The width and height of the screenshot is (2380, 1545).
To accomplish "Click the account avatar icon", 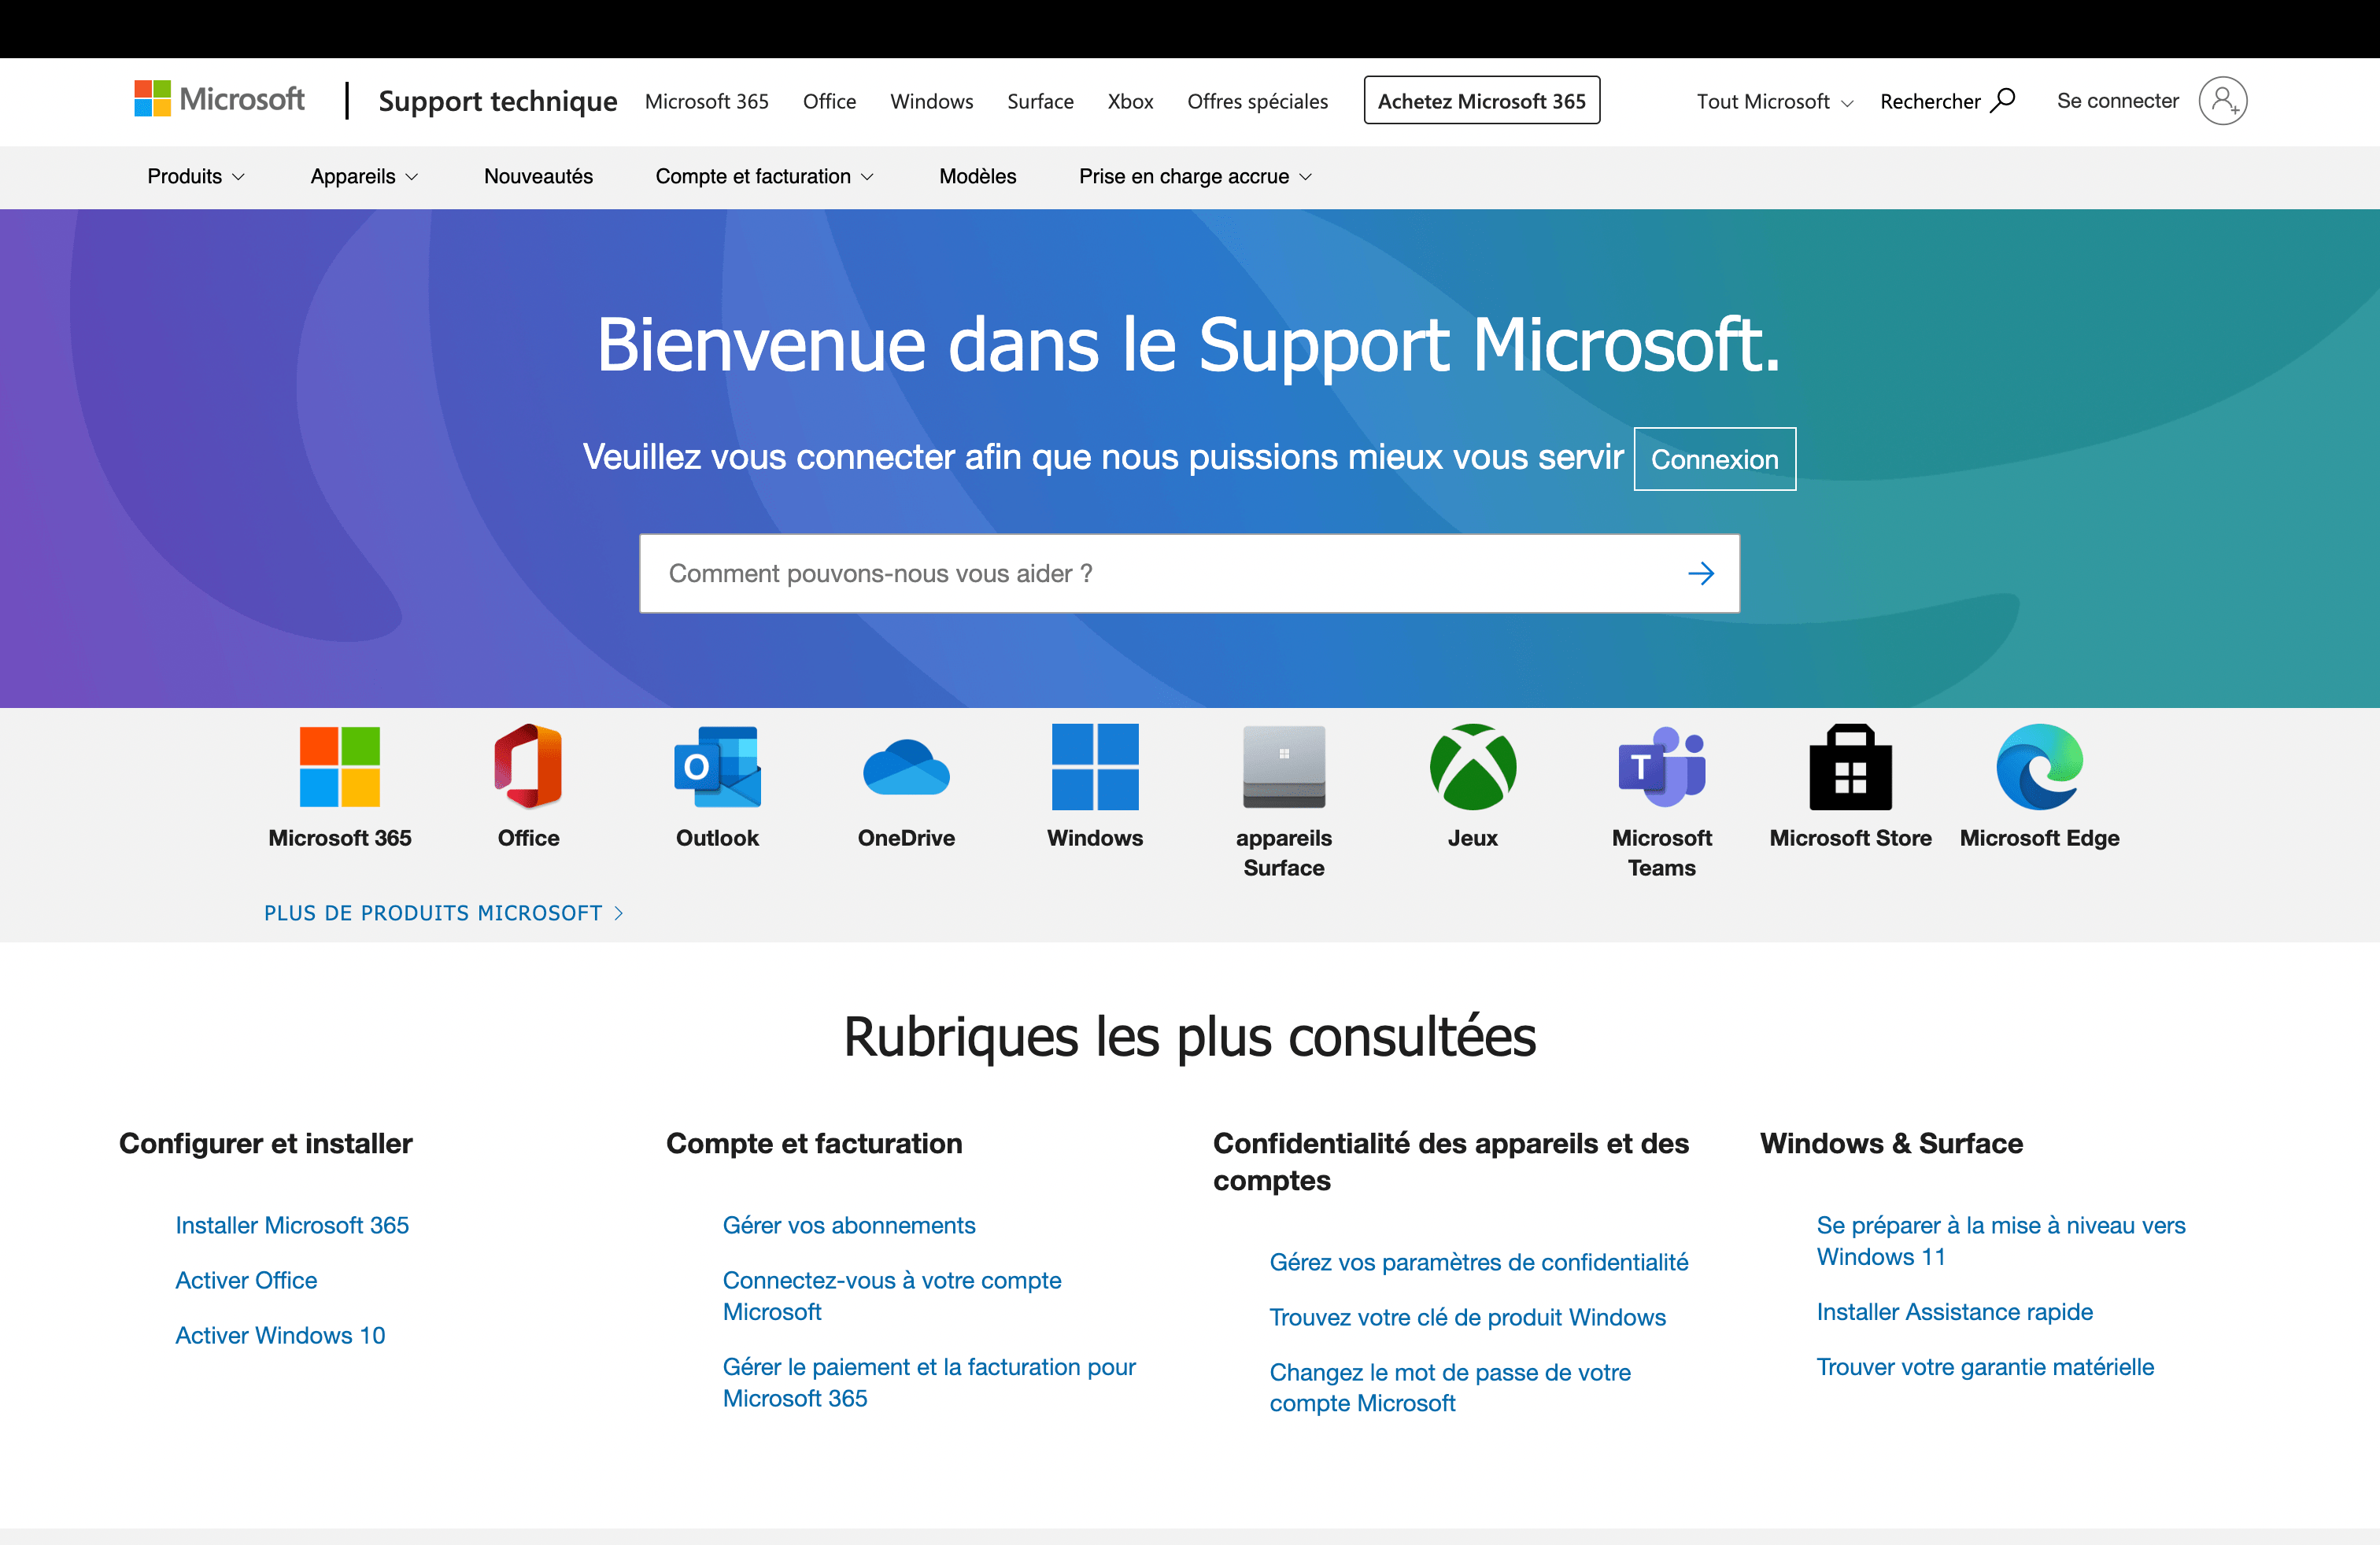I will pos(2222,101).
